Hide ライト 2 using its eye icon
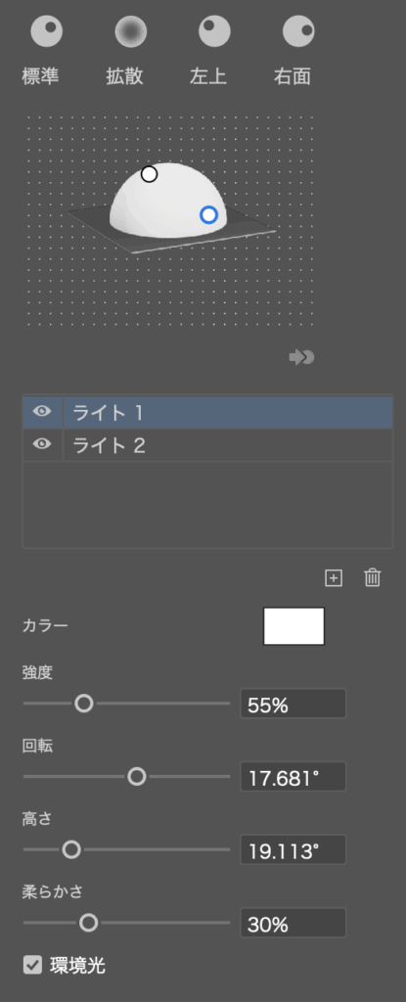 click(x=42, y=445)
